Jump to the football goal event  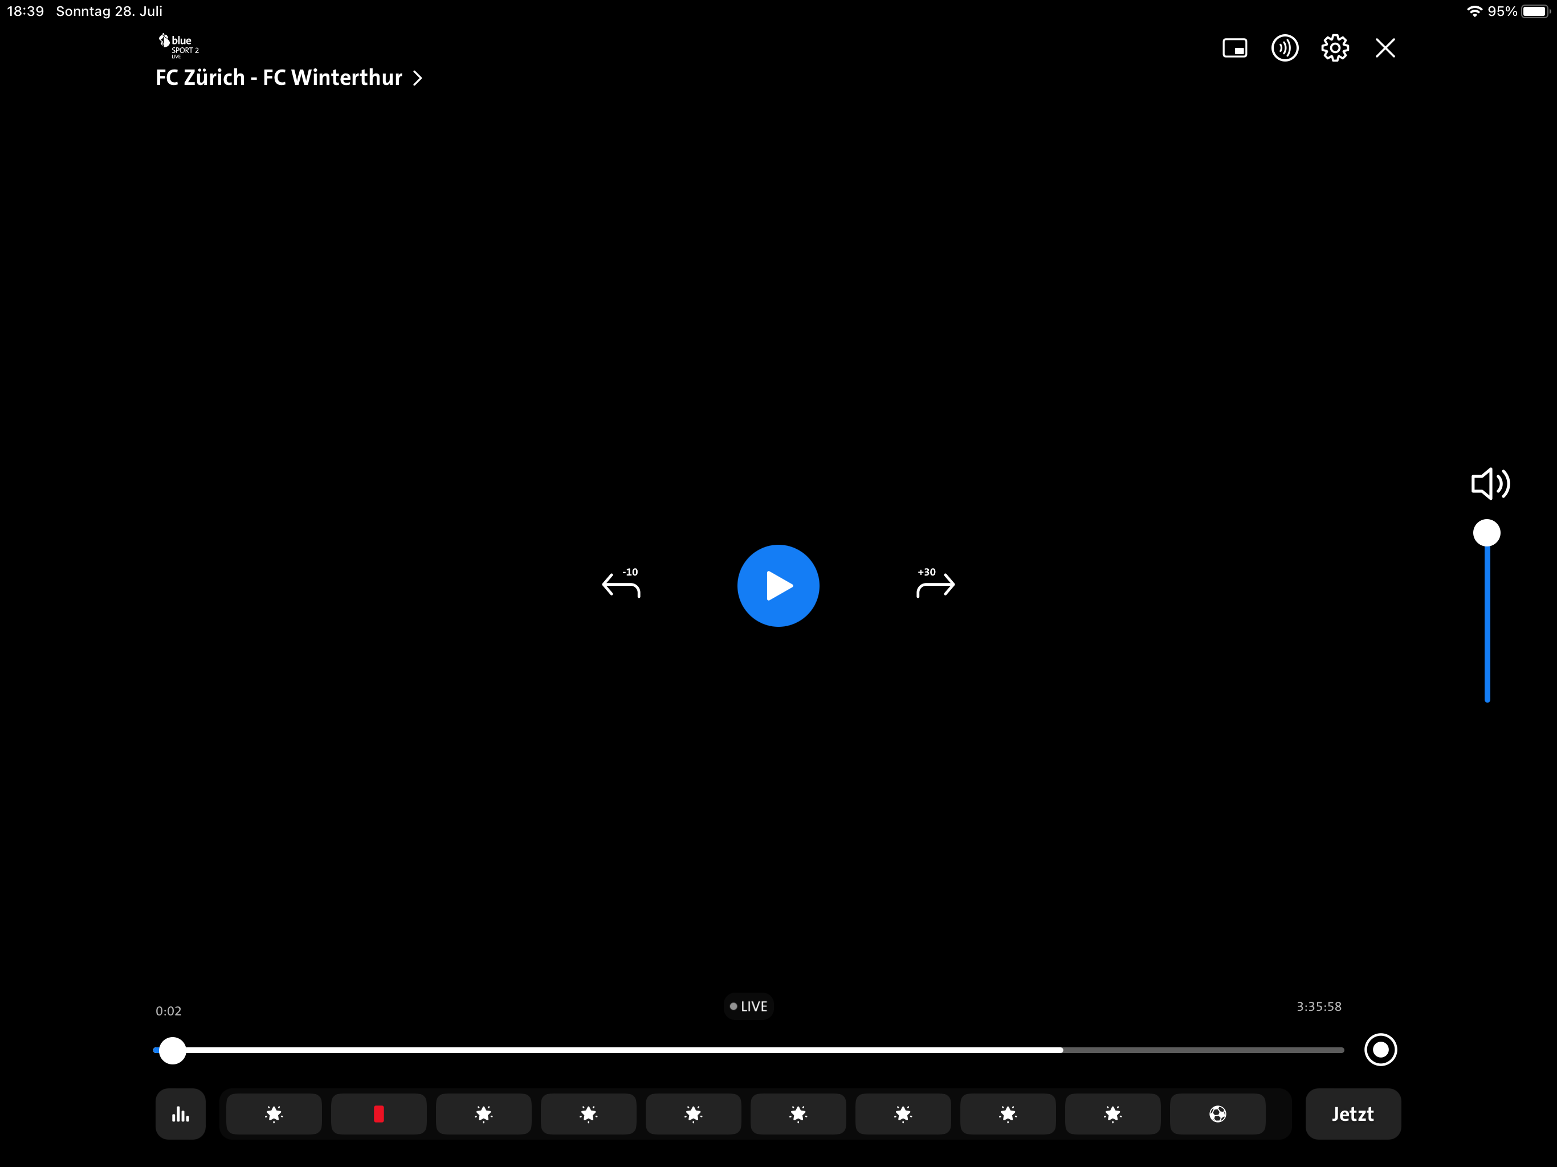(1217, 1113)
